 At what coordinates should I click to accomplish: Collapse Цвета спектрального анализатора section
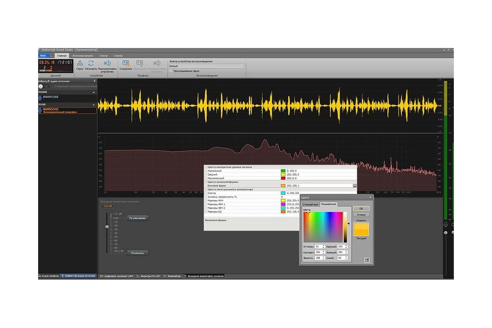pyautogui.click(x=205, y=189)
